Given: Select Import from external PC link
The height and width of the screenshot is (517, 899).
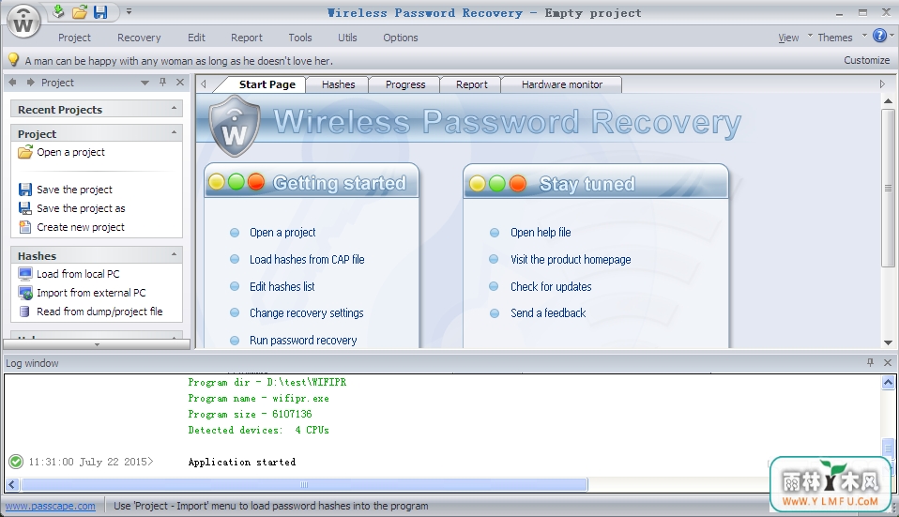Looking at the screenshot, I should tap(91, 293).
